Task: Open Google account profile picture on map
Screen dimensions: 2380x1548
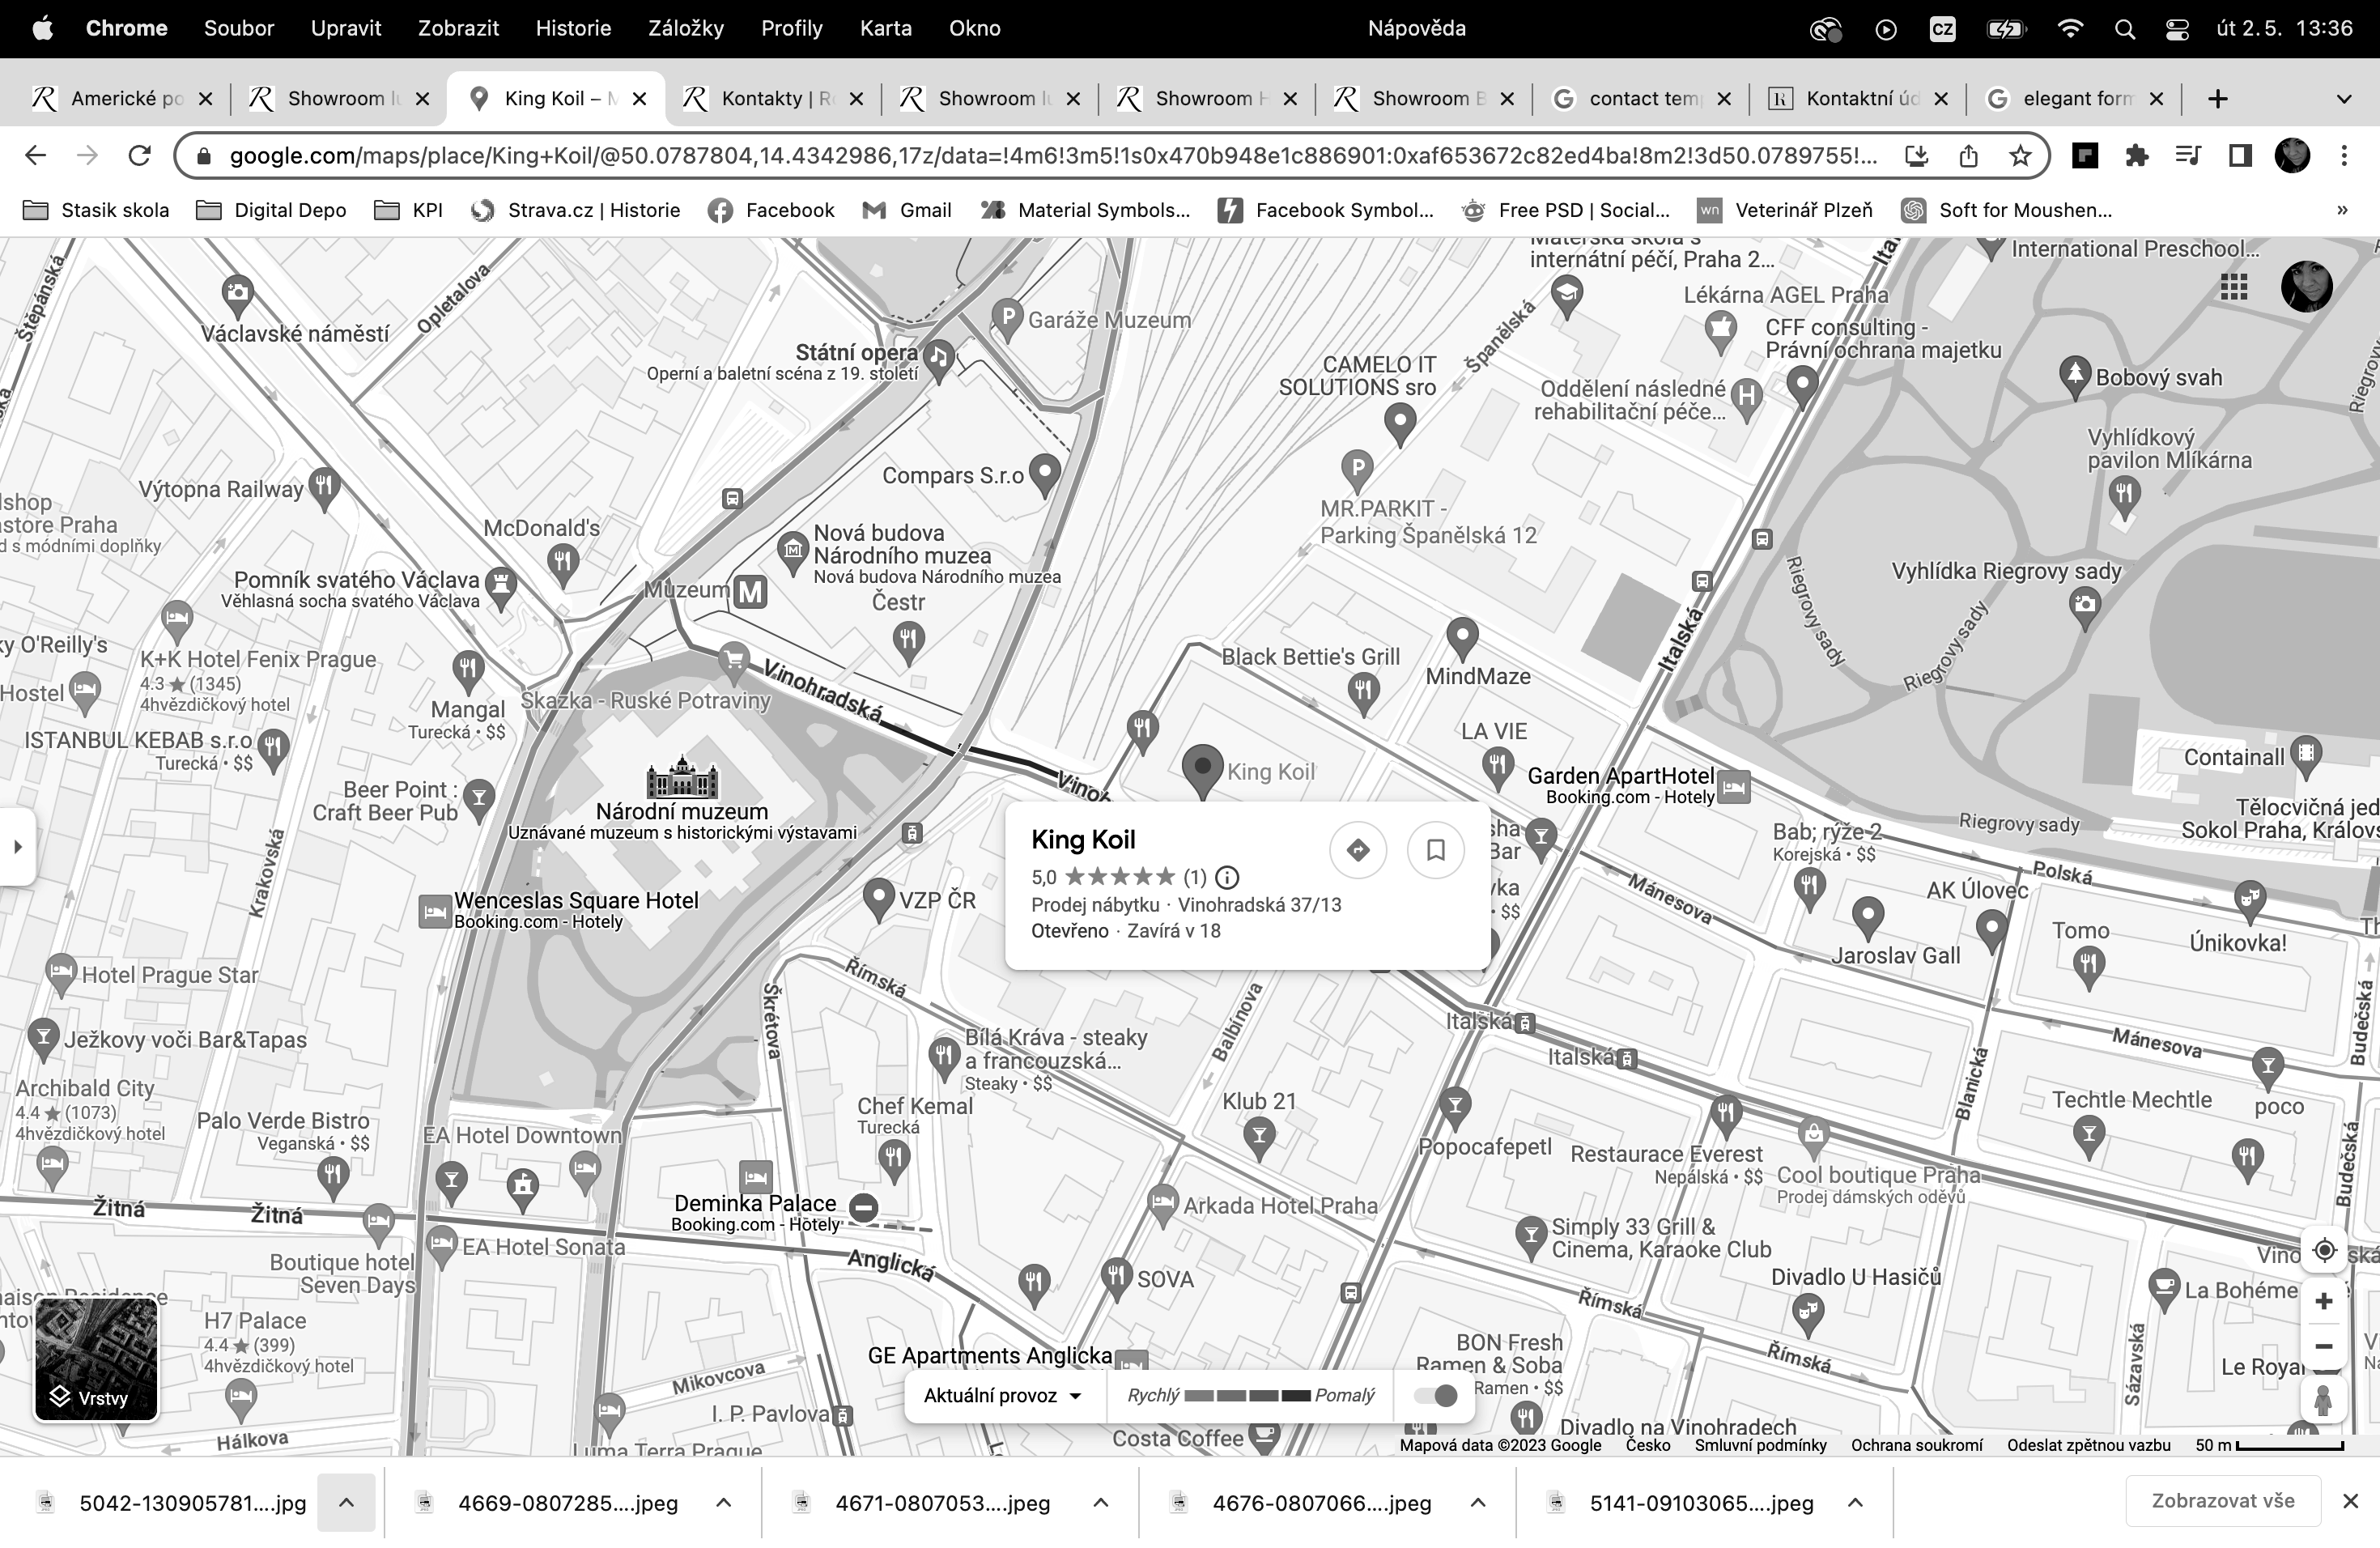Action: coord(2307,287)
